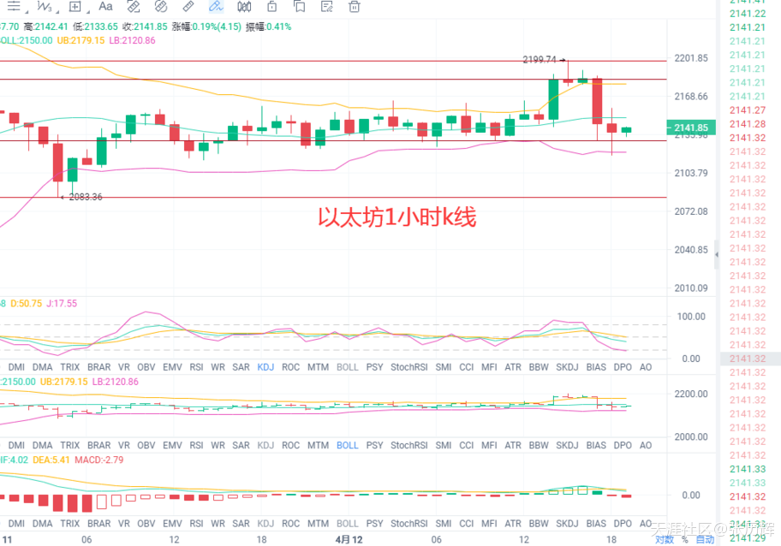This screenshot has height=546, width=781.
Task: Click the green 2141.85 current price tag
Action: pos(692,128)
